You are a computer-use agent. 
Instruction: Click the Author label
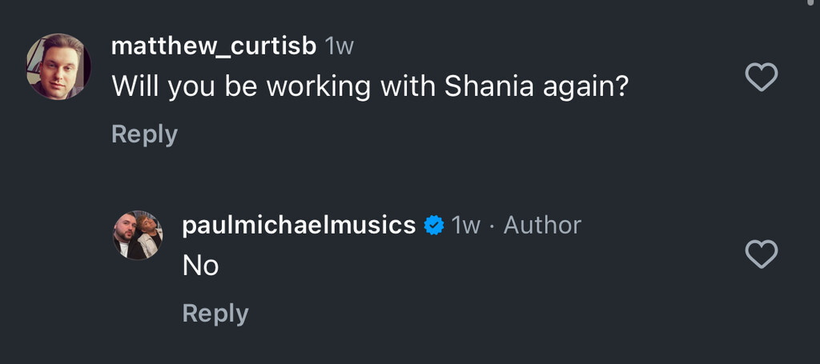point(542,226)
